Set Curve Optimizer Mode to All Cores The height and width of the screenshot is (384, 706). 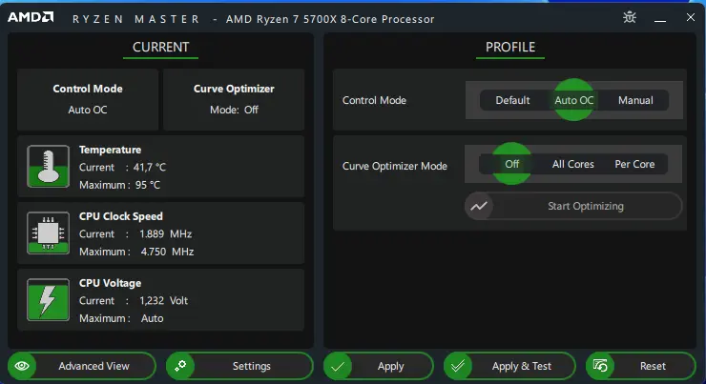(573, 164)
